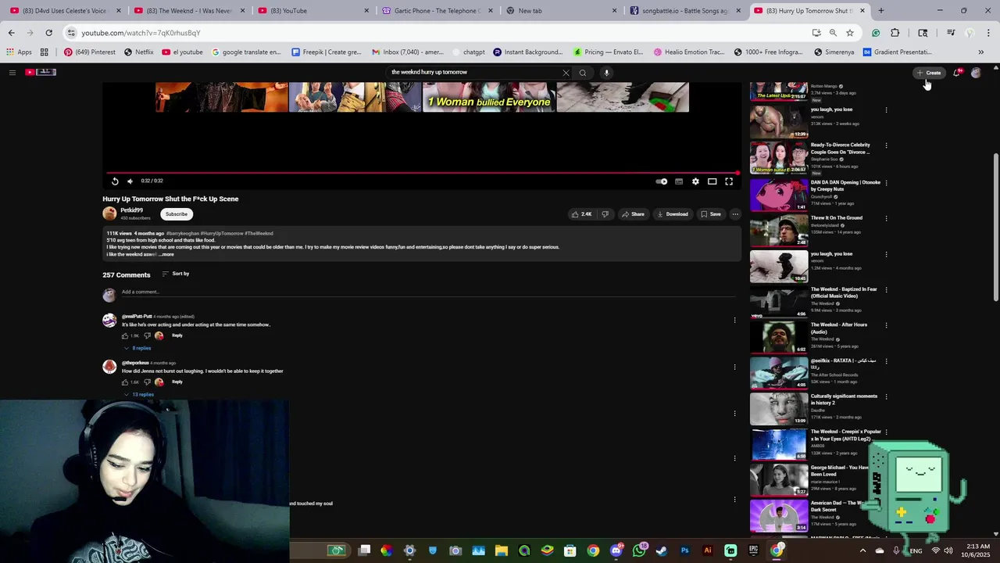The height and width of the screenshot is (563, 1000).
Task: Open Illustrator from the taskbar
Action: point(708,550)
